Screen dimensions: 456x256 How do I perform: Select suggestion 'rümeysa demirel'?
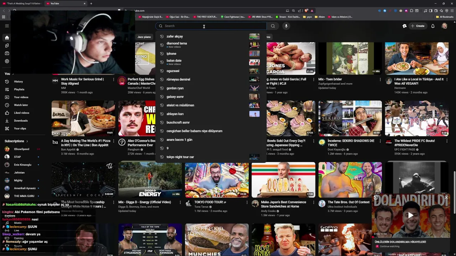click(211, 79)
